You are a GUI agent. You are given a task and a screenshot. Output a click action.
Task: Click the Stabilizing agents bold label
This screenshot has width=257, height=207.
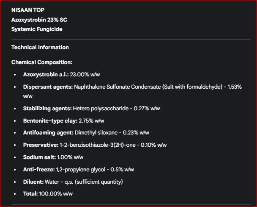tap(47, 108)
